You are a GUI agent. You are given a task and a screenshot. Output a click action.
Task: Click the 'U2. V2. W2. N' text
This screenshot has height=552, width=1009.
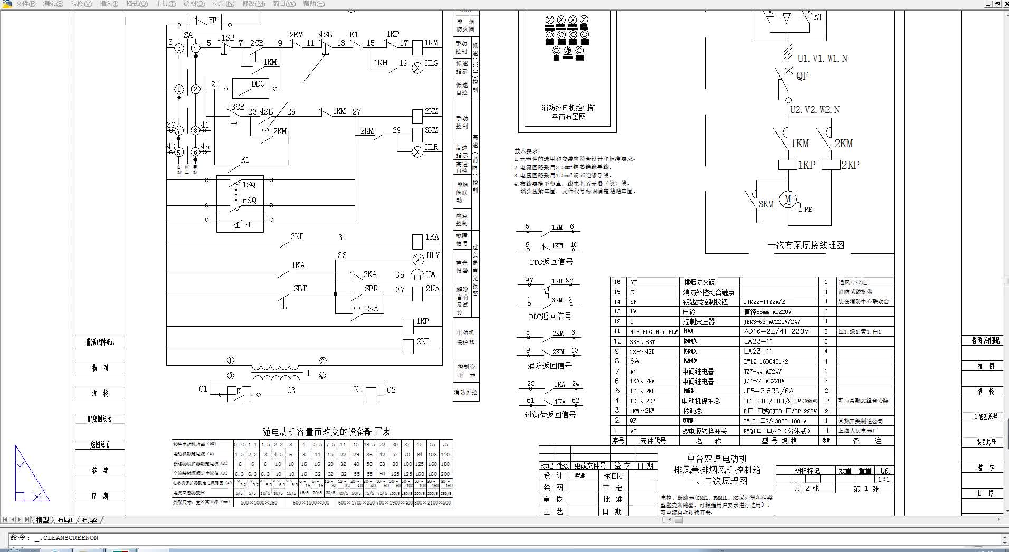pos(815,110)
